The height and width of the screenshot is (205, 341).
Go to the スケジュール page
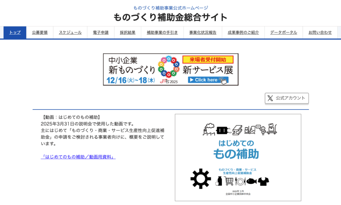[x=70, y=33]
